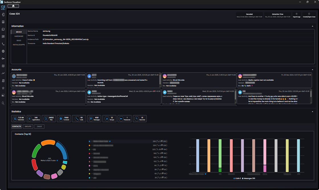Collapse the Information section
Image resolution: width=319 pixels, height=190 pixels.
(x=312, y=26)
